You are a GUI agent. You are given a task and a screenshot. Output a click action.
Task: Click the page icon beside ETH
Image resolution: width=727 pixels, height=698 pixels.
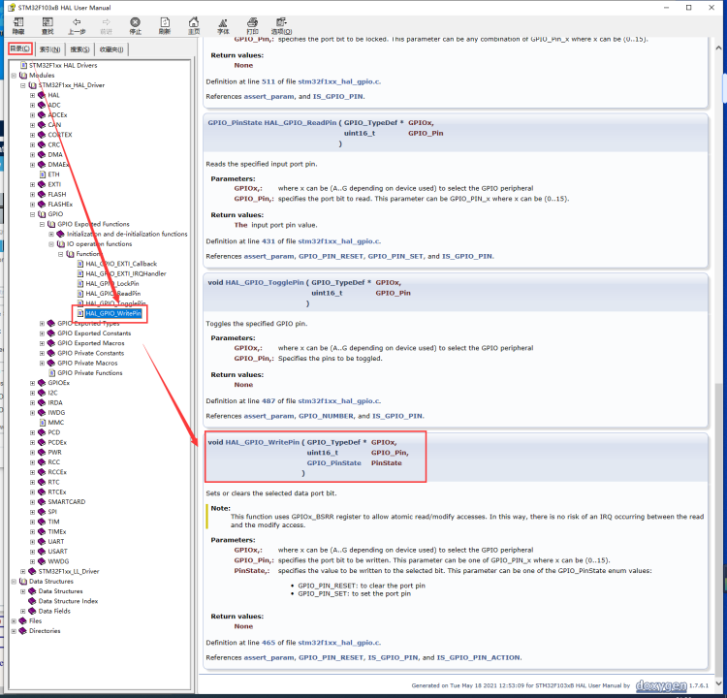coord(43,174)
